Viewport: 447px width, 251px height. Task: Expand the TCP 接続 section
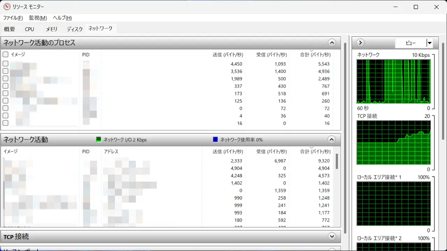tap(332, 236)
